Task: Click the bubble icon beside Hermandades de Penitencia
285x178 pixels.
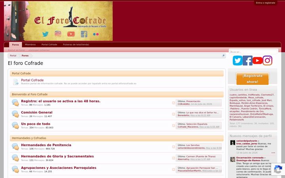Action: (x=15, y=147)
